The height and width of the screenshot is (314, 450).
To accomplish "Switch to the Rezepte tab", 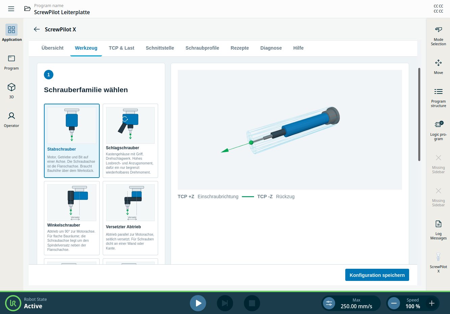I will pyautogui.click(x=240, y=48).
